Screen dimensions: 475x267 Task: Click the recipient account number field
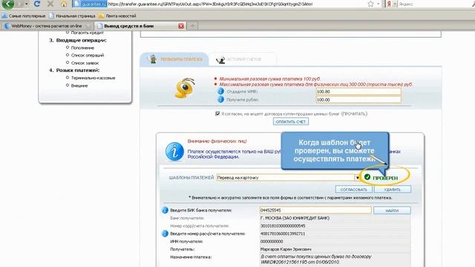tap(335, 234)
